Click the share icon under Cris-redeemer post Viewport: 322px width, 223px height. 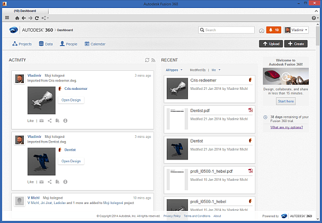click(x=49, y=120)
